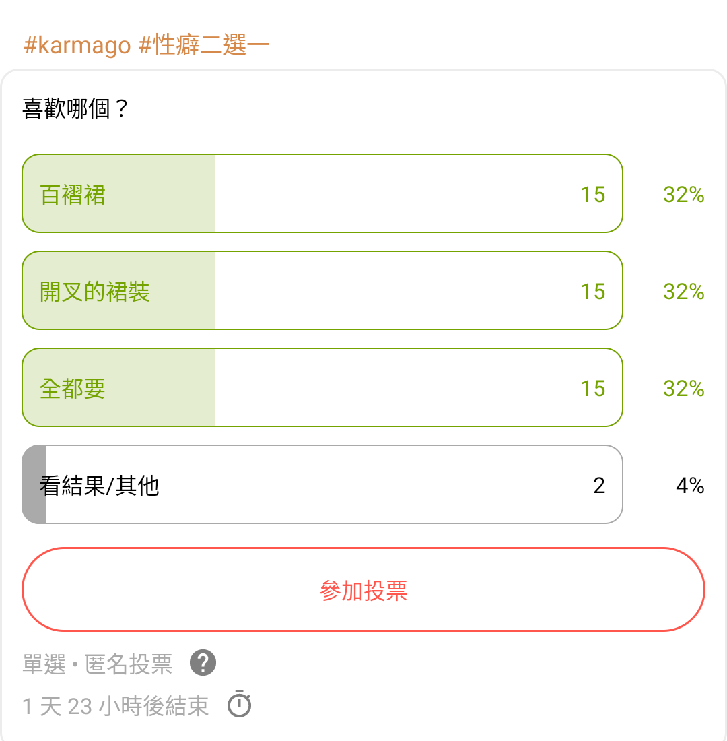Click the poll question 喜歡哪個？
727x741 pixels.
point(75,108)
